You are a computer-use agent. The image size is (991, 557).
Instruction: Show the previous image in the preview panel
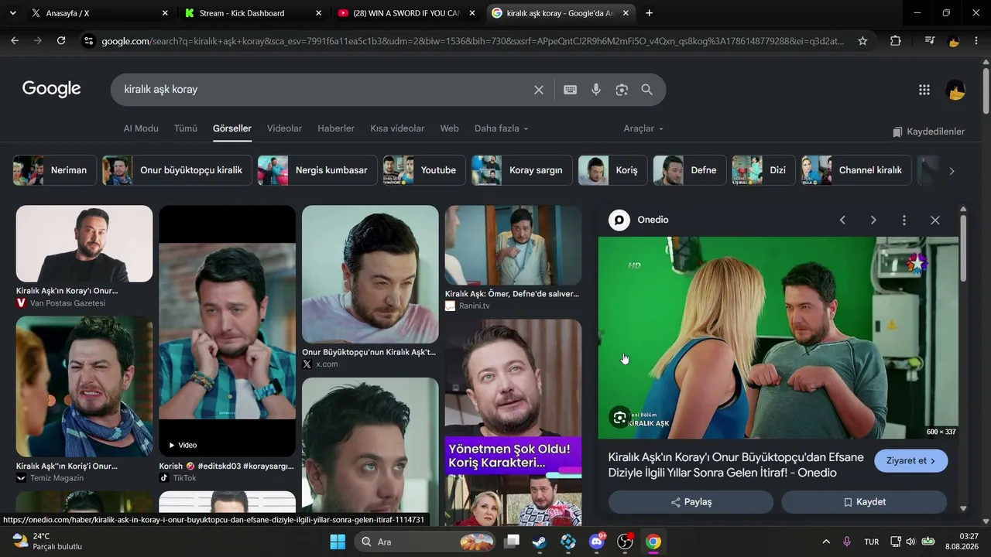coord(842,220)
